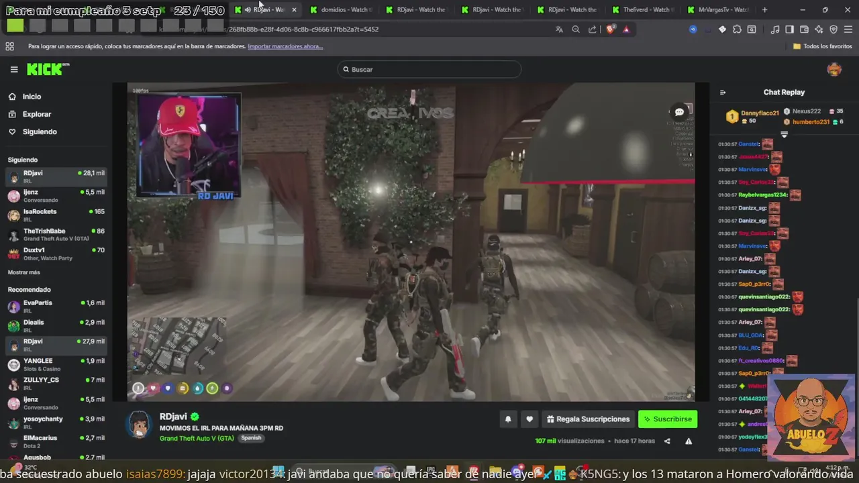
Task: Click RDjavi channel avatar below video
Action: [139, 425]
